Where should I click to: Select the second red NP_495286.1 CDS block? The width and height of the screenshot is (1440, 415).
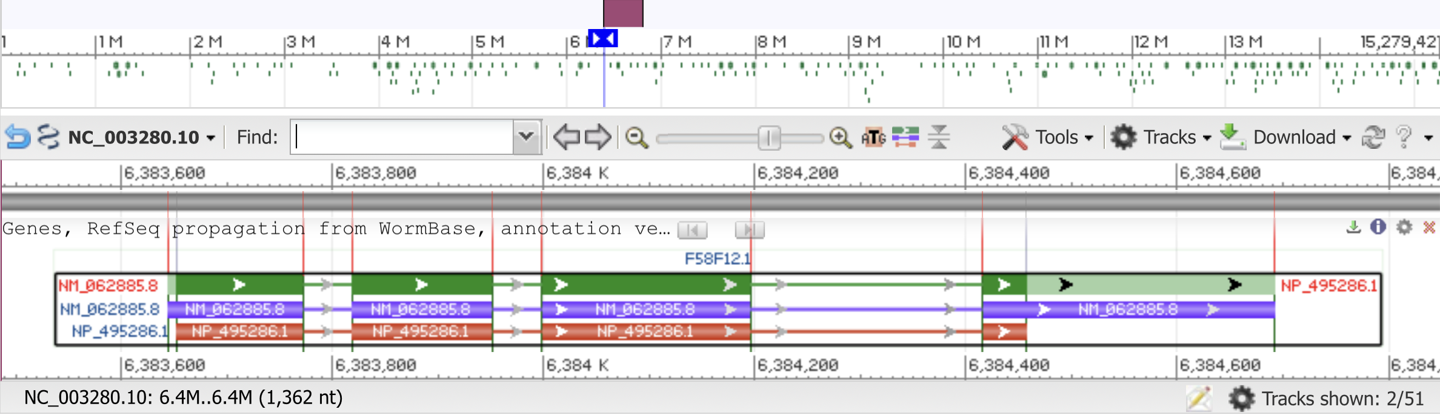(x=422, y=332)
